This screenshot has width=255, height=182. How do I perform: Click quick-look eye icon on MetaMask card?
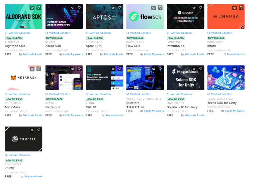[x=32, y=69]
